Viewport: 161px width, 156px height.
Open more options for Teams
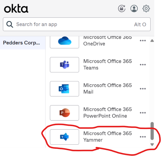[143, 65]
